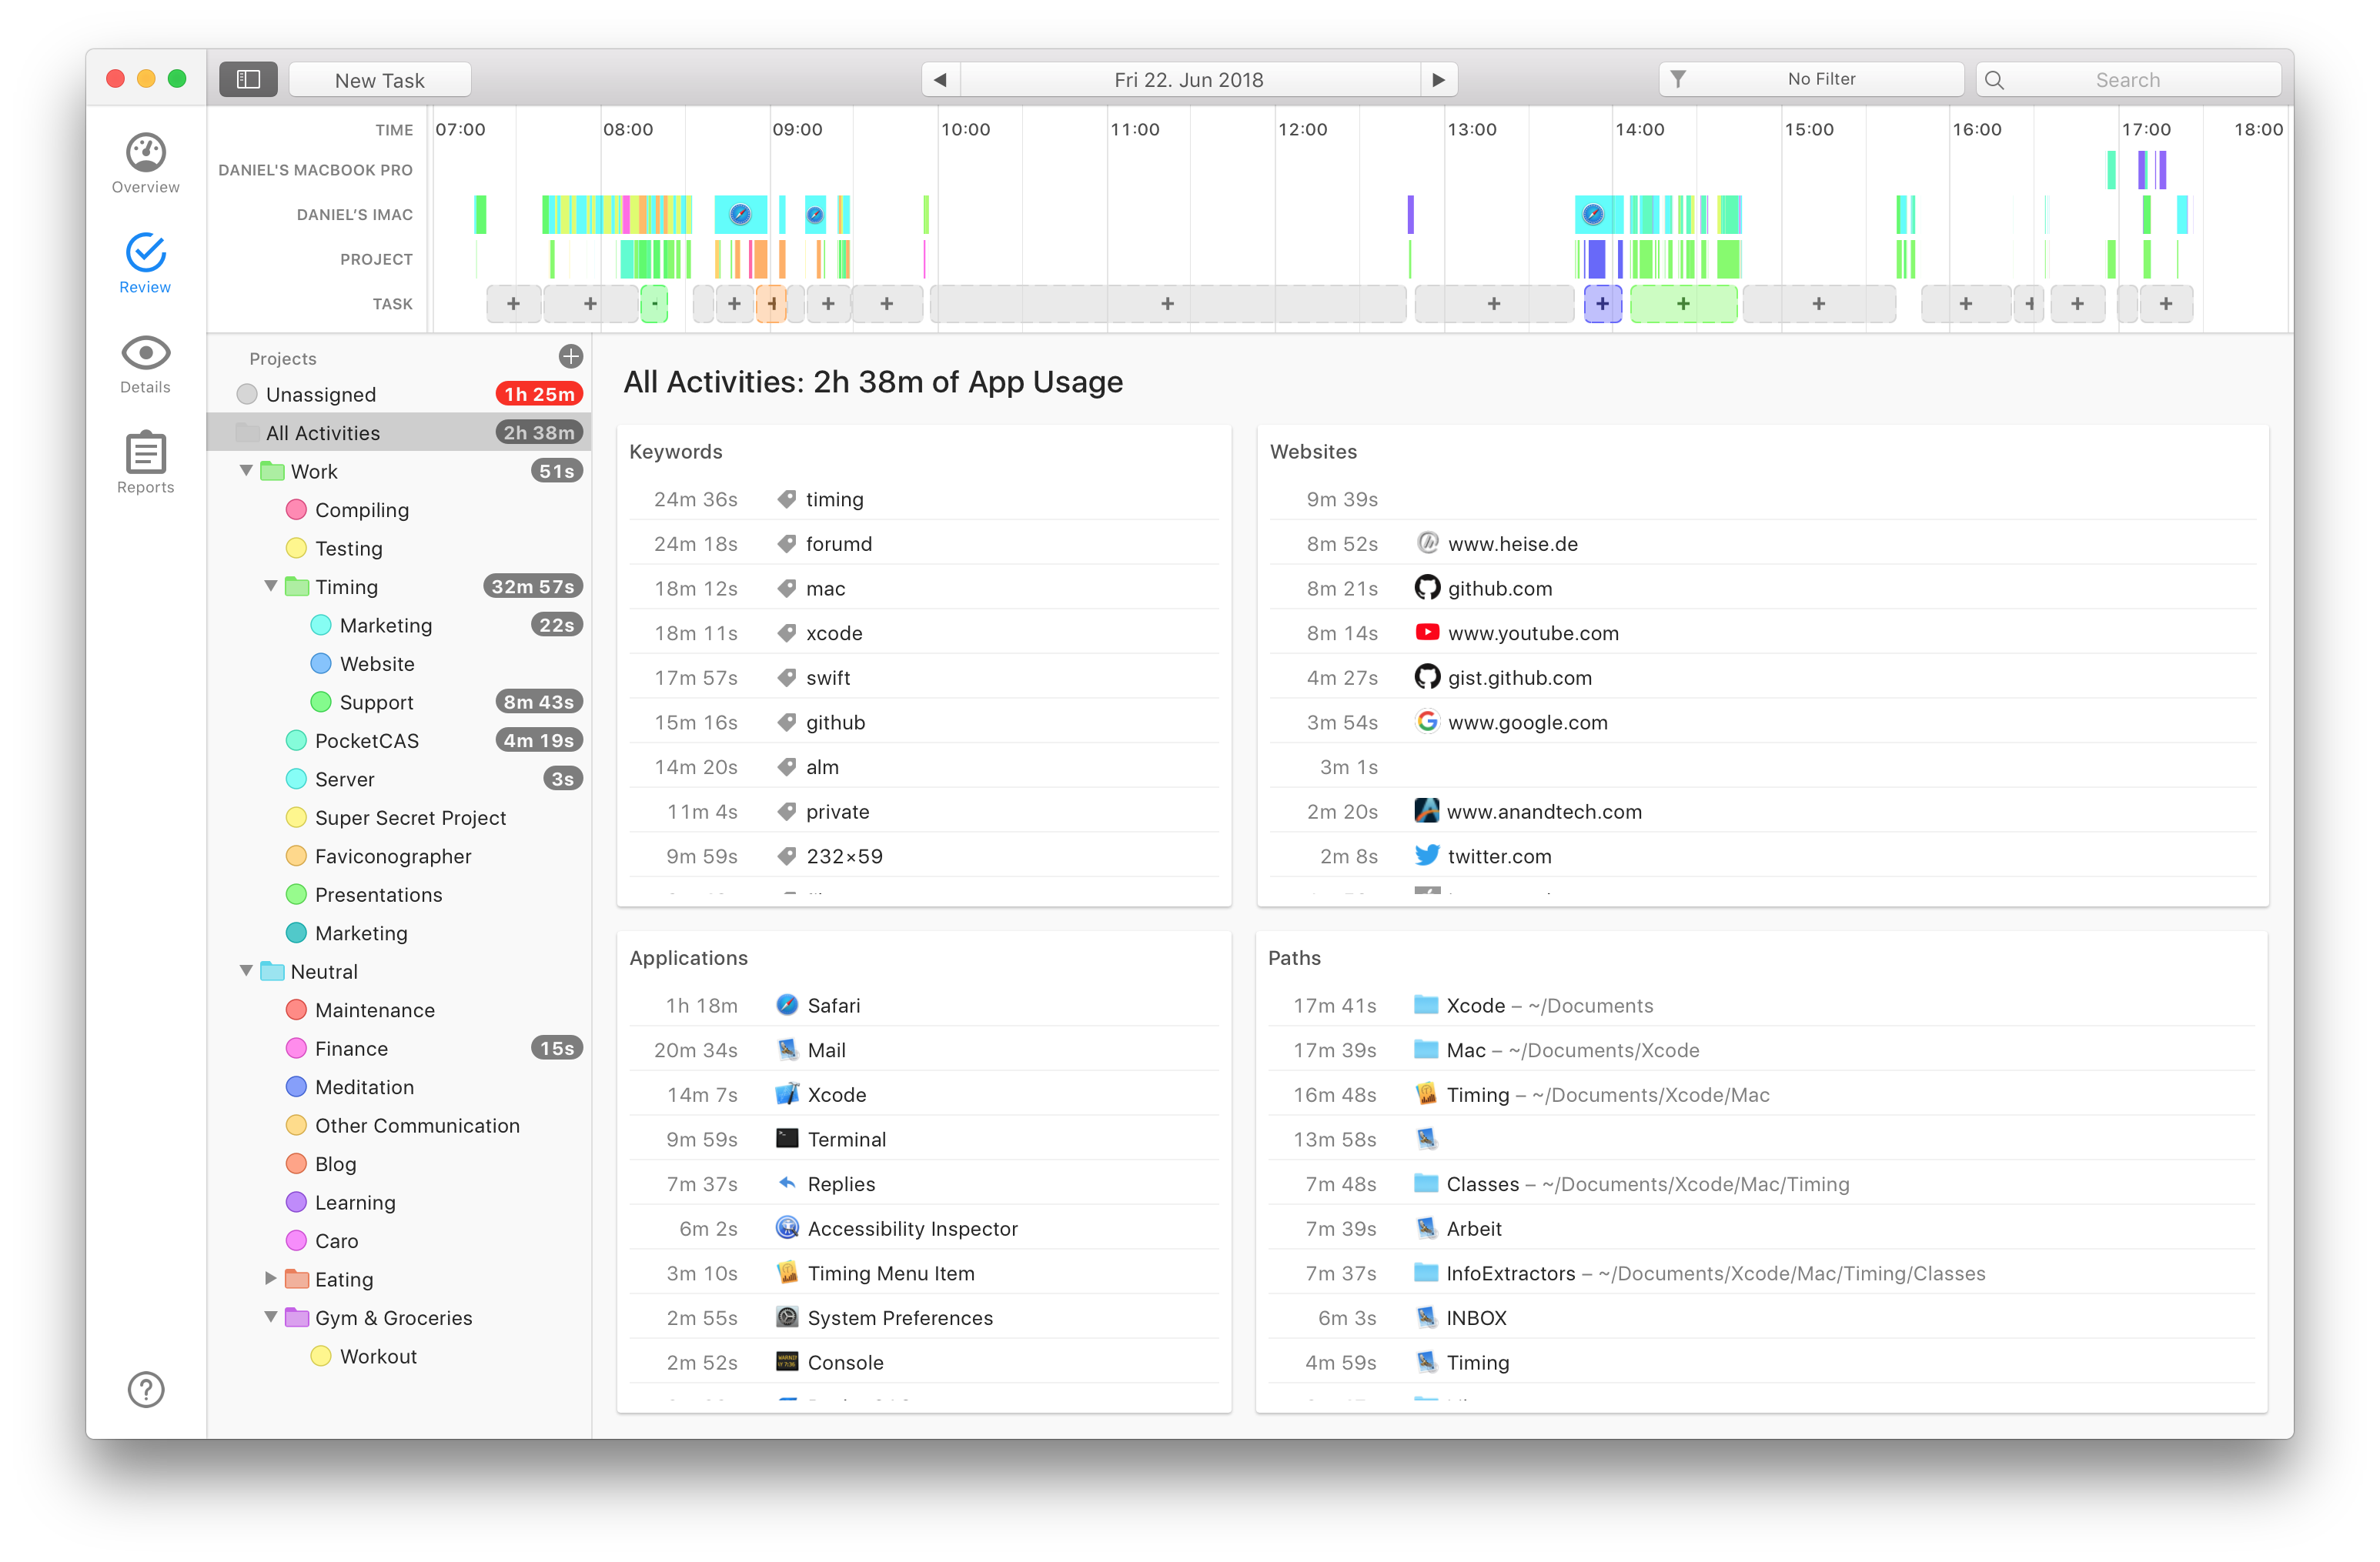The height and width of the screenshot is (1562, 2380).
Task: Click the New Task button
Action: [380, 80]
